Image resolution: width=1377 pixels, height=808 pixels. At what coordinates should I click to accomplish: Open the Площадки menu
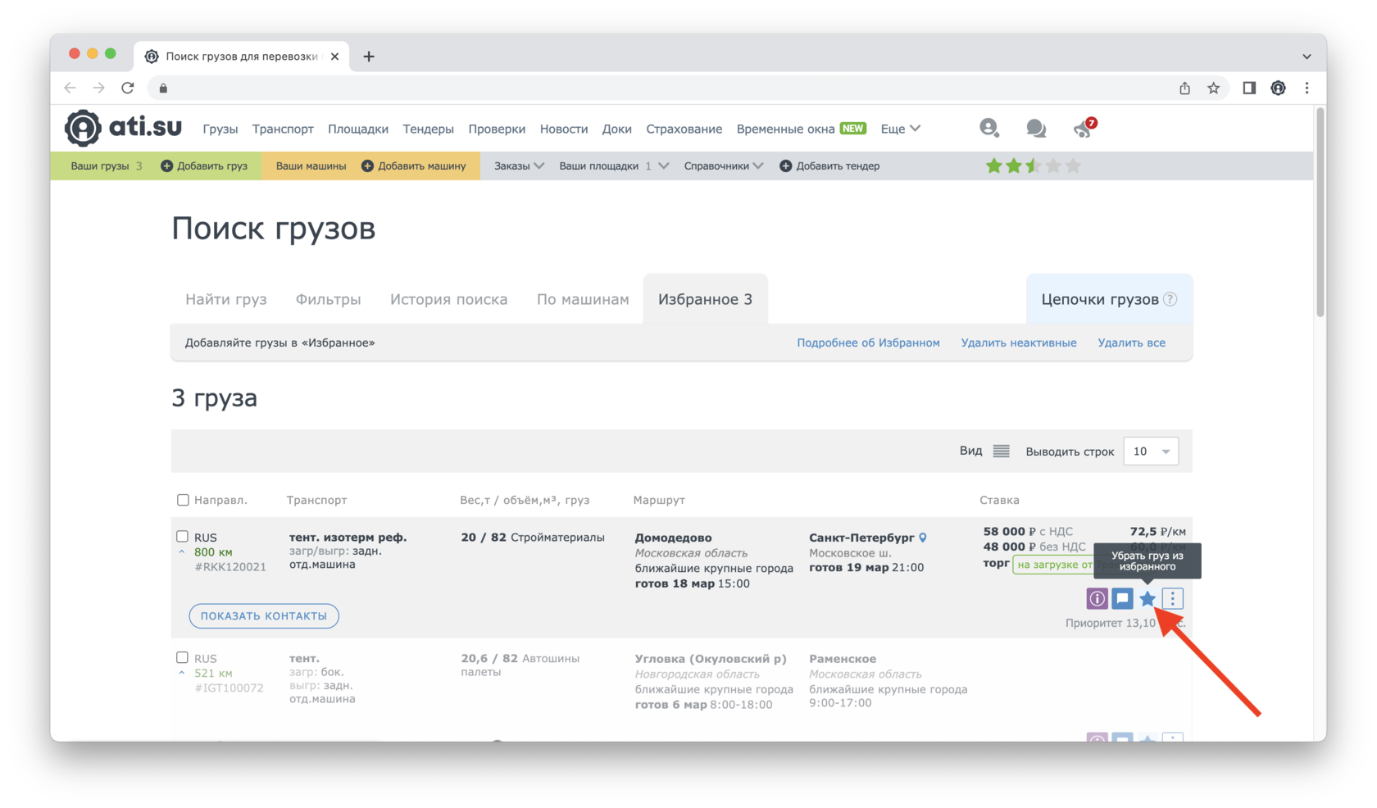click(358, 129)
